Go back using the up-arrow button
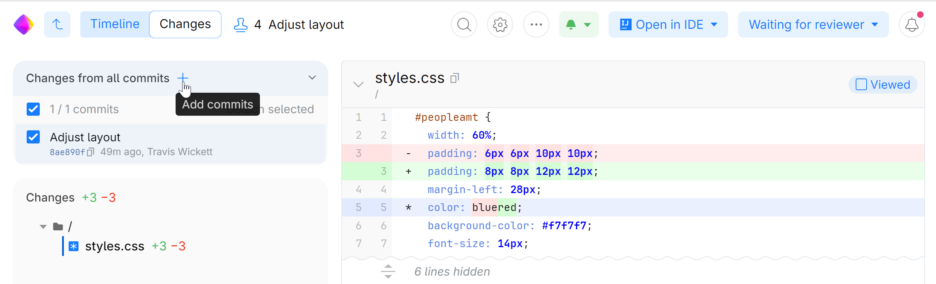Image resolution: width=936 pixels, height=284 pixels. (57, 24)
